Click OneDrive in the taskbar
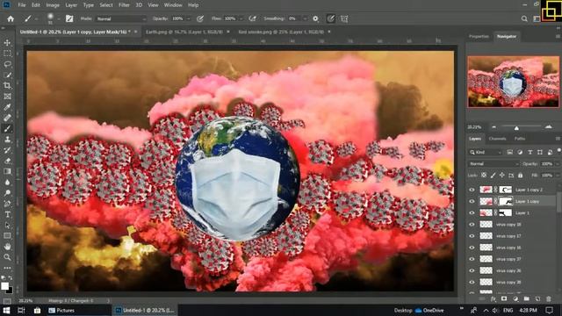This screenshot has width=562, height=316. coord(429,310)
